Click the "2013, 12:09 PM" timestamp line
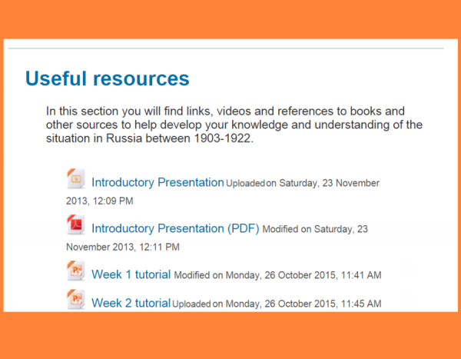The image size is (461, 359). click(x=100, y=201)
